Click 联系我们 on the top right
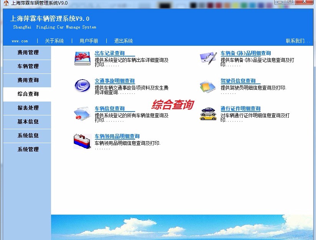The width and height of the screenshot is (316, 240). [299, 40]
